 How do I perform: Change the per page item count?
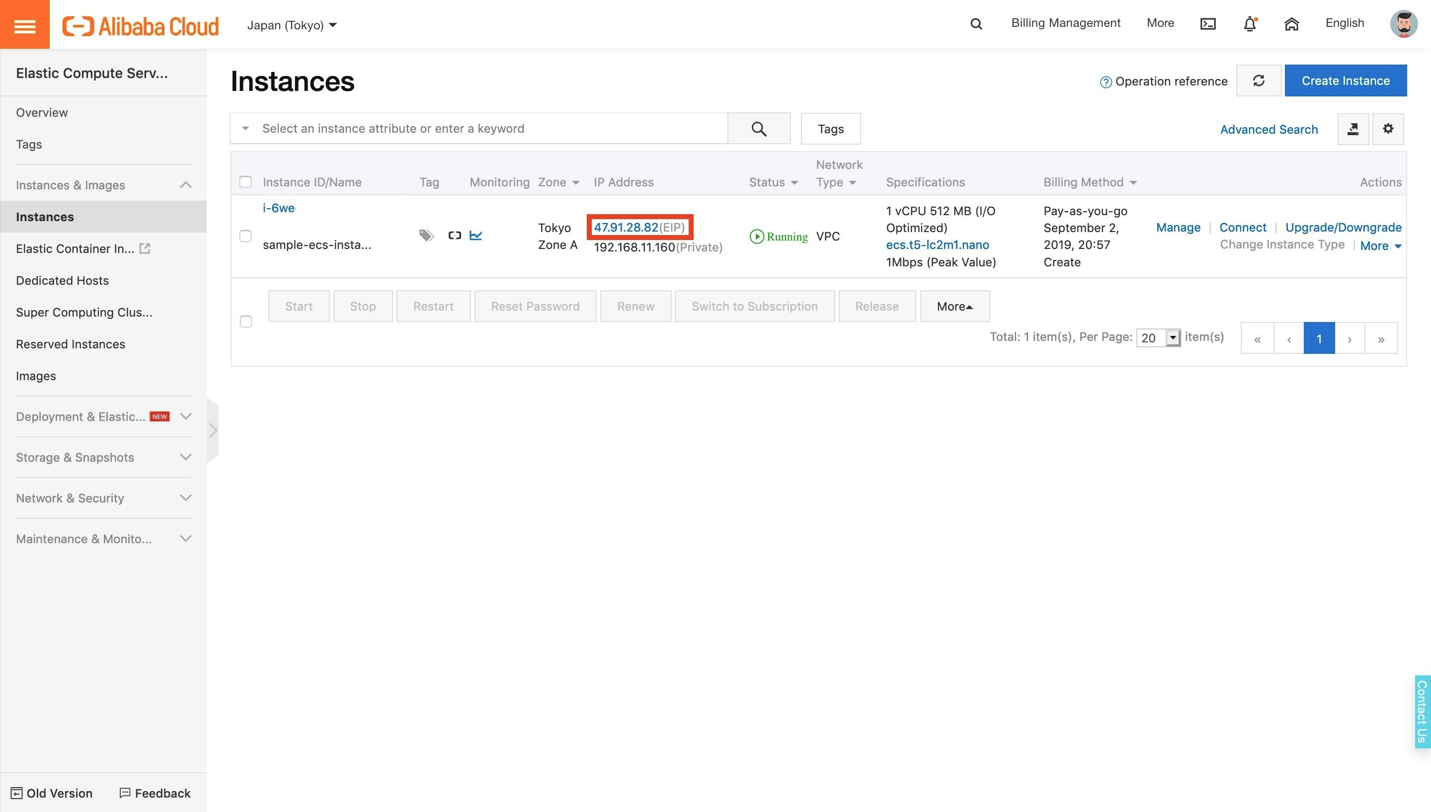click(x=1158, y=338)
